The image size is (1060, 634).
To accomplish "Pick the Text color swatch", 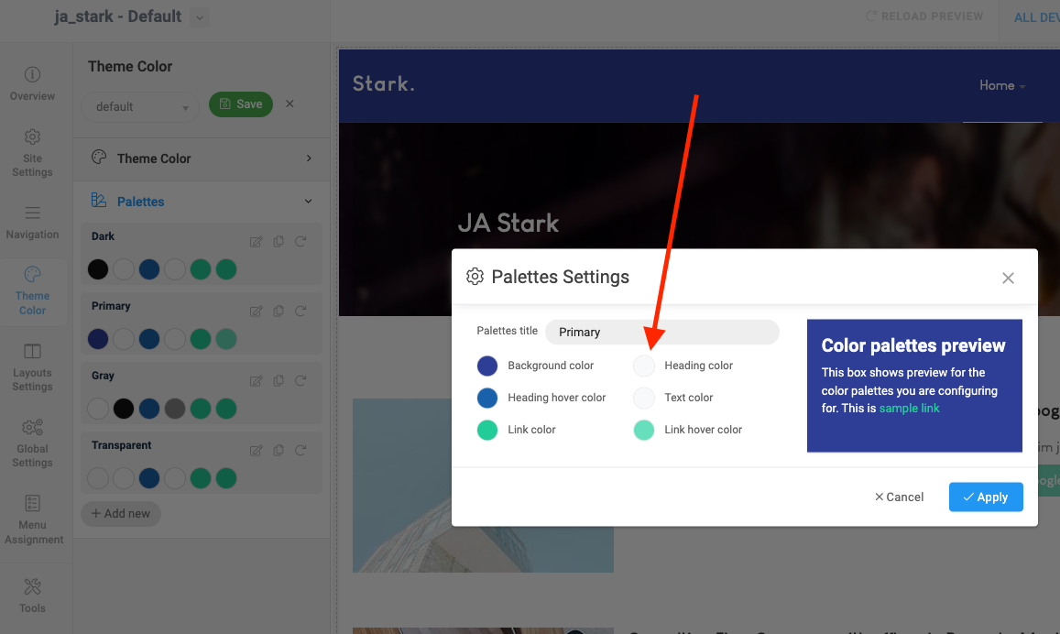I will pos(643,398).
